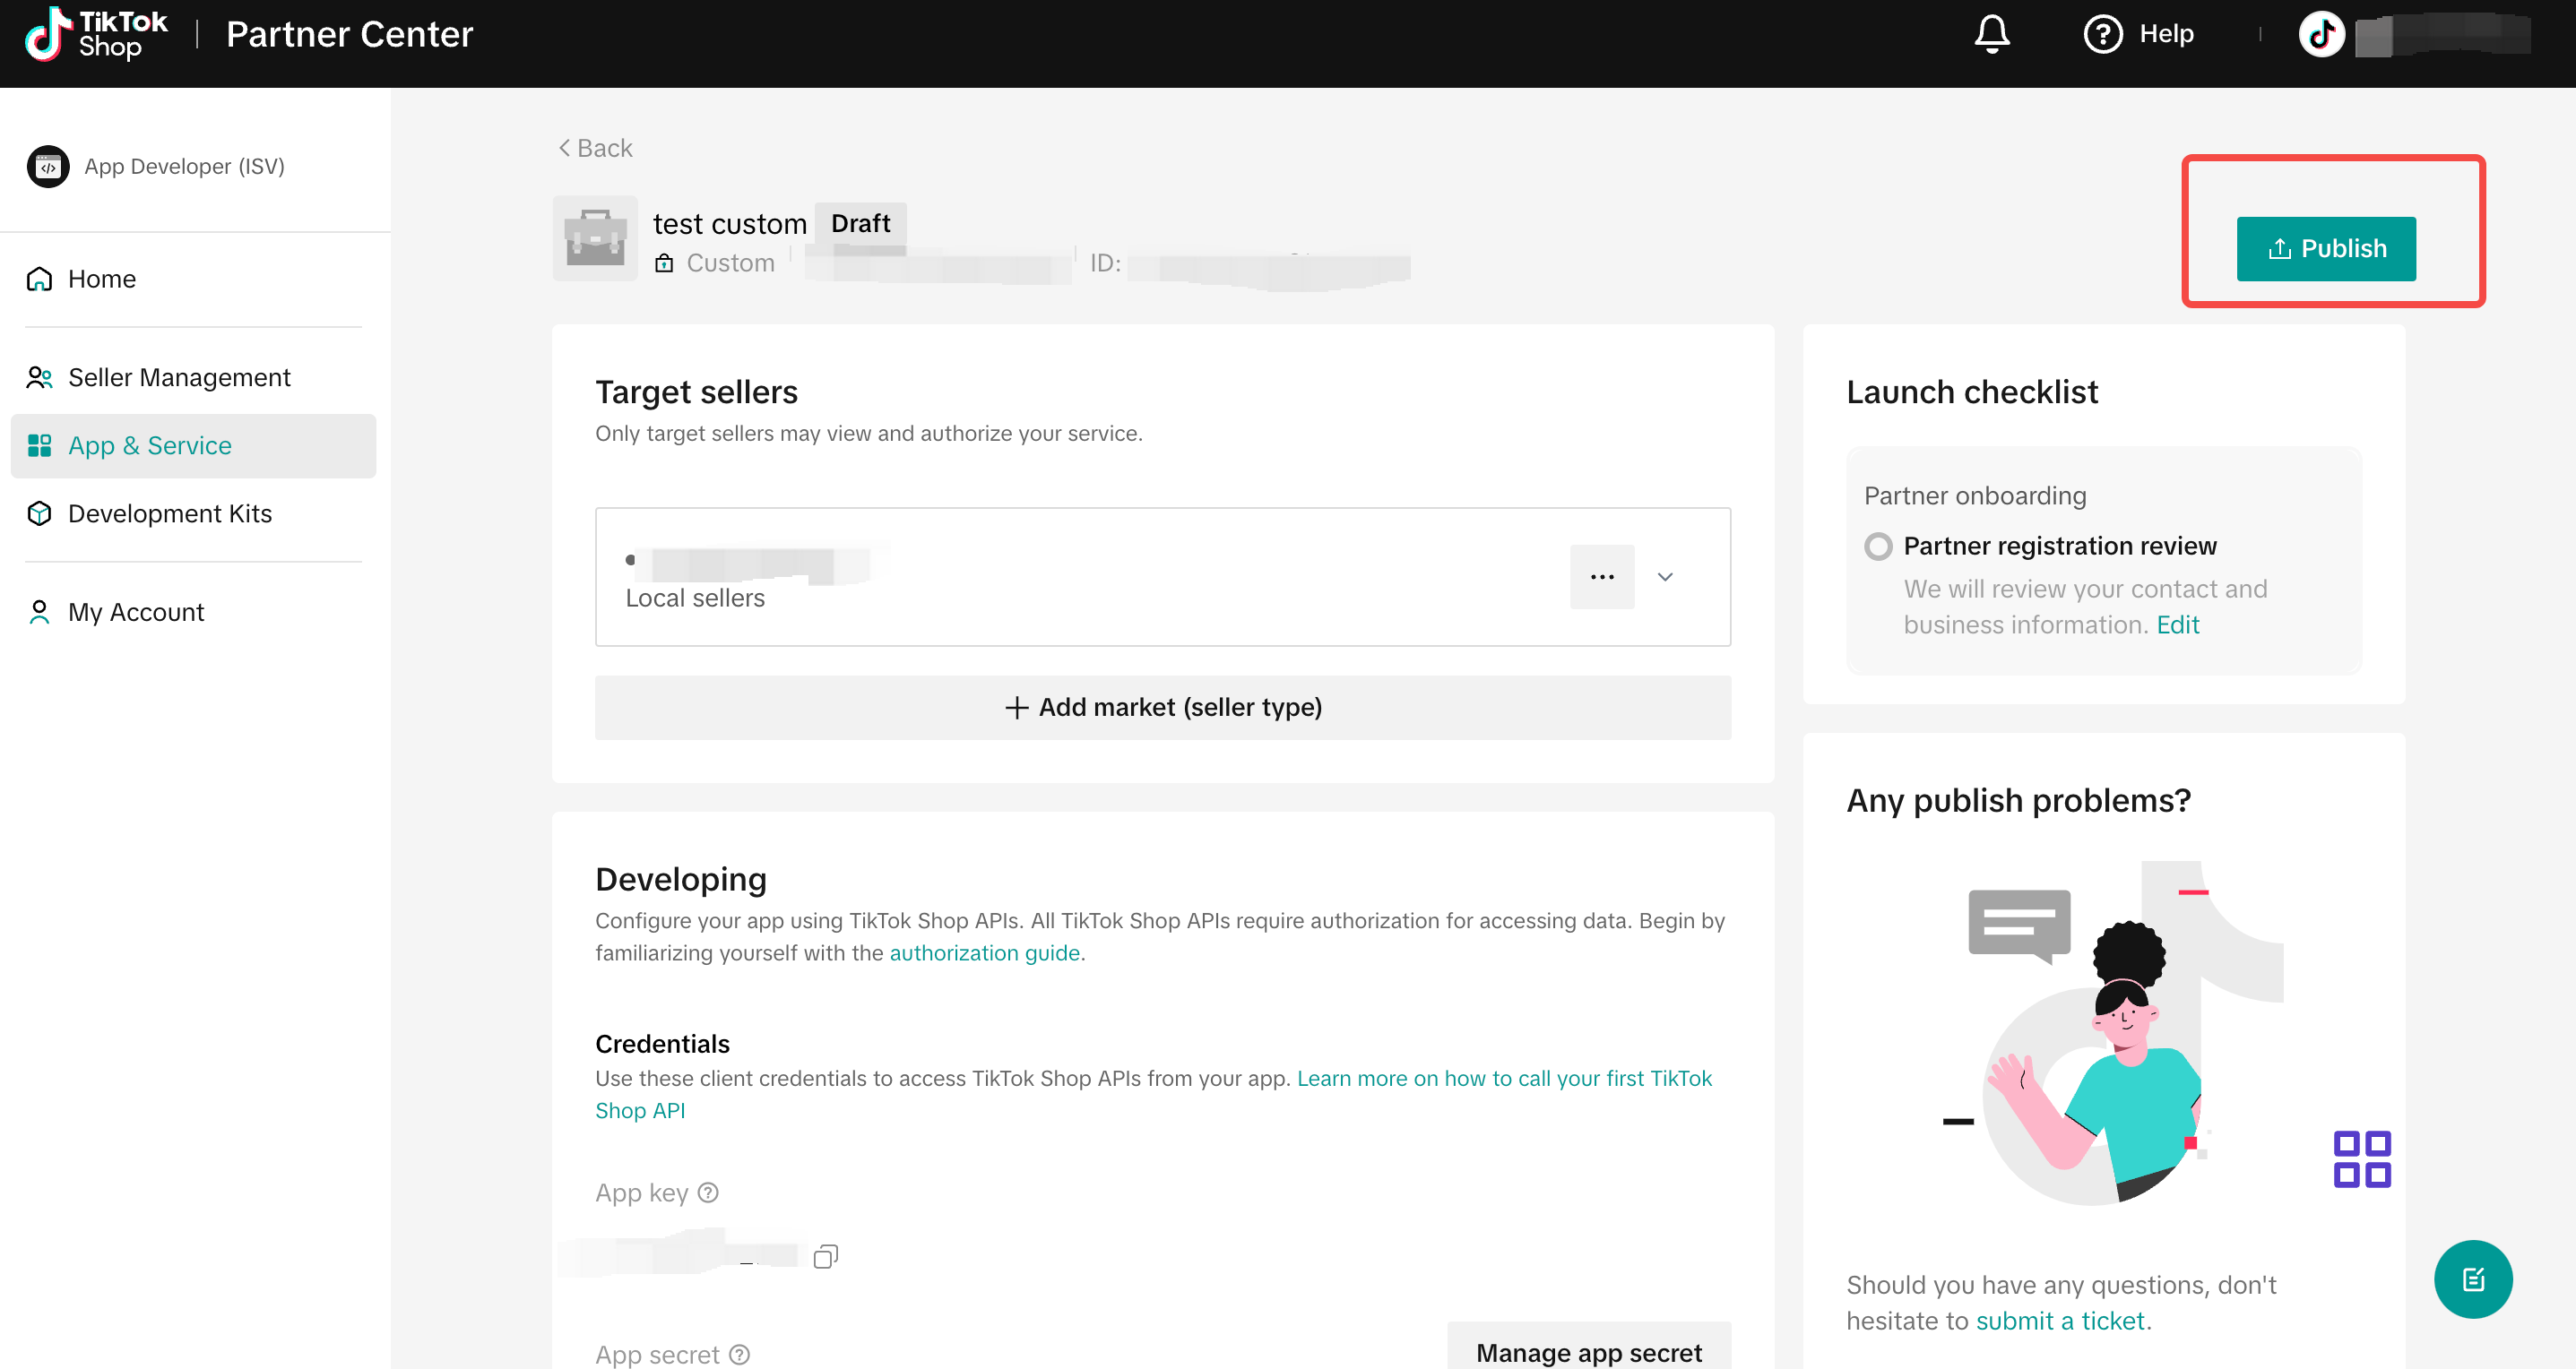Viewport: 2576px width, 1369px height.
Task: Open App & Service in the sidebar
Action: 193,445
